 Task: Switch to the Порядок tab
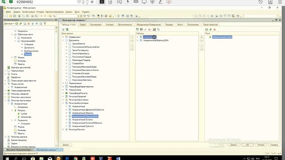point(169,25)
